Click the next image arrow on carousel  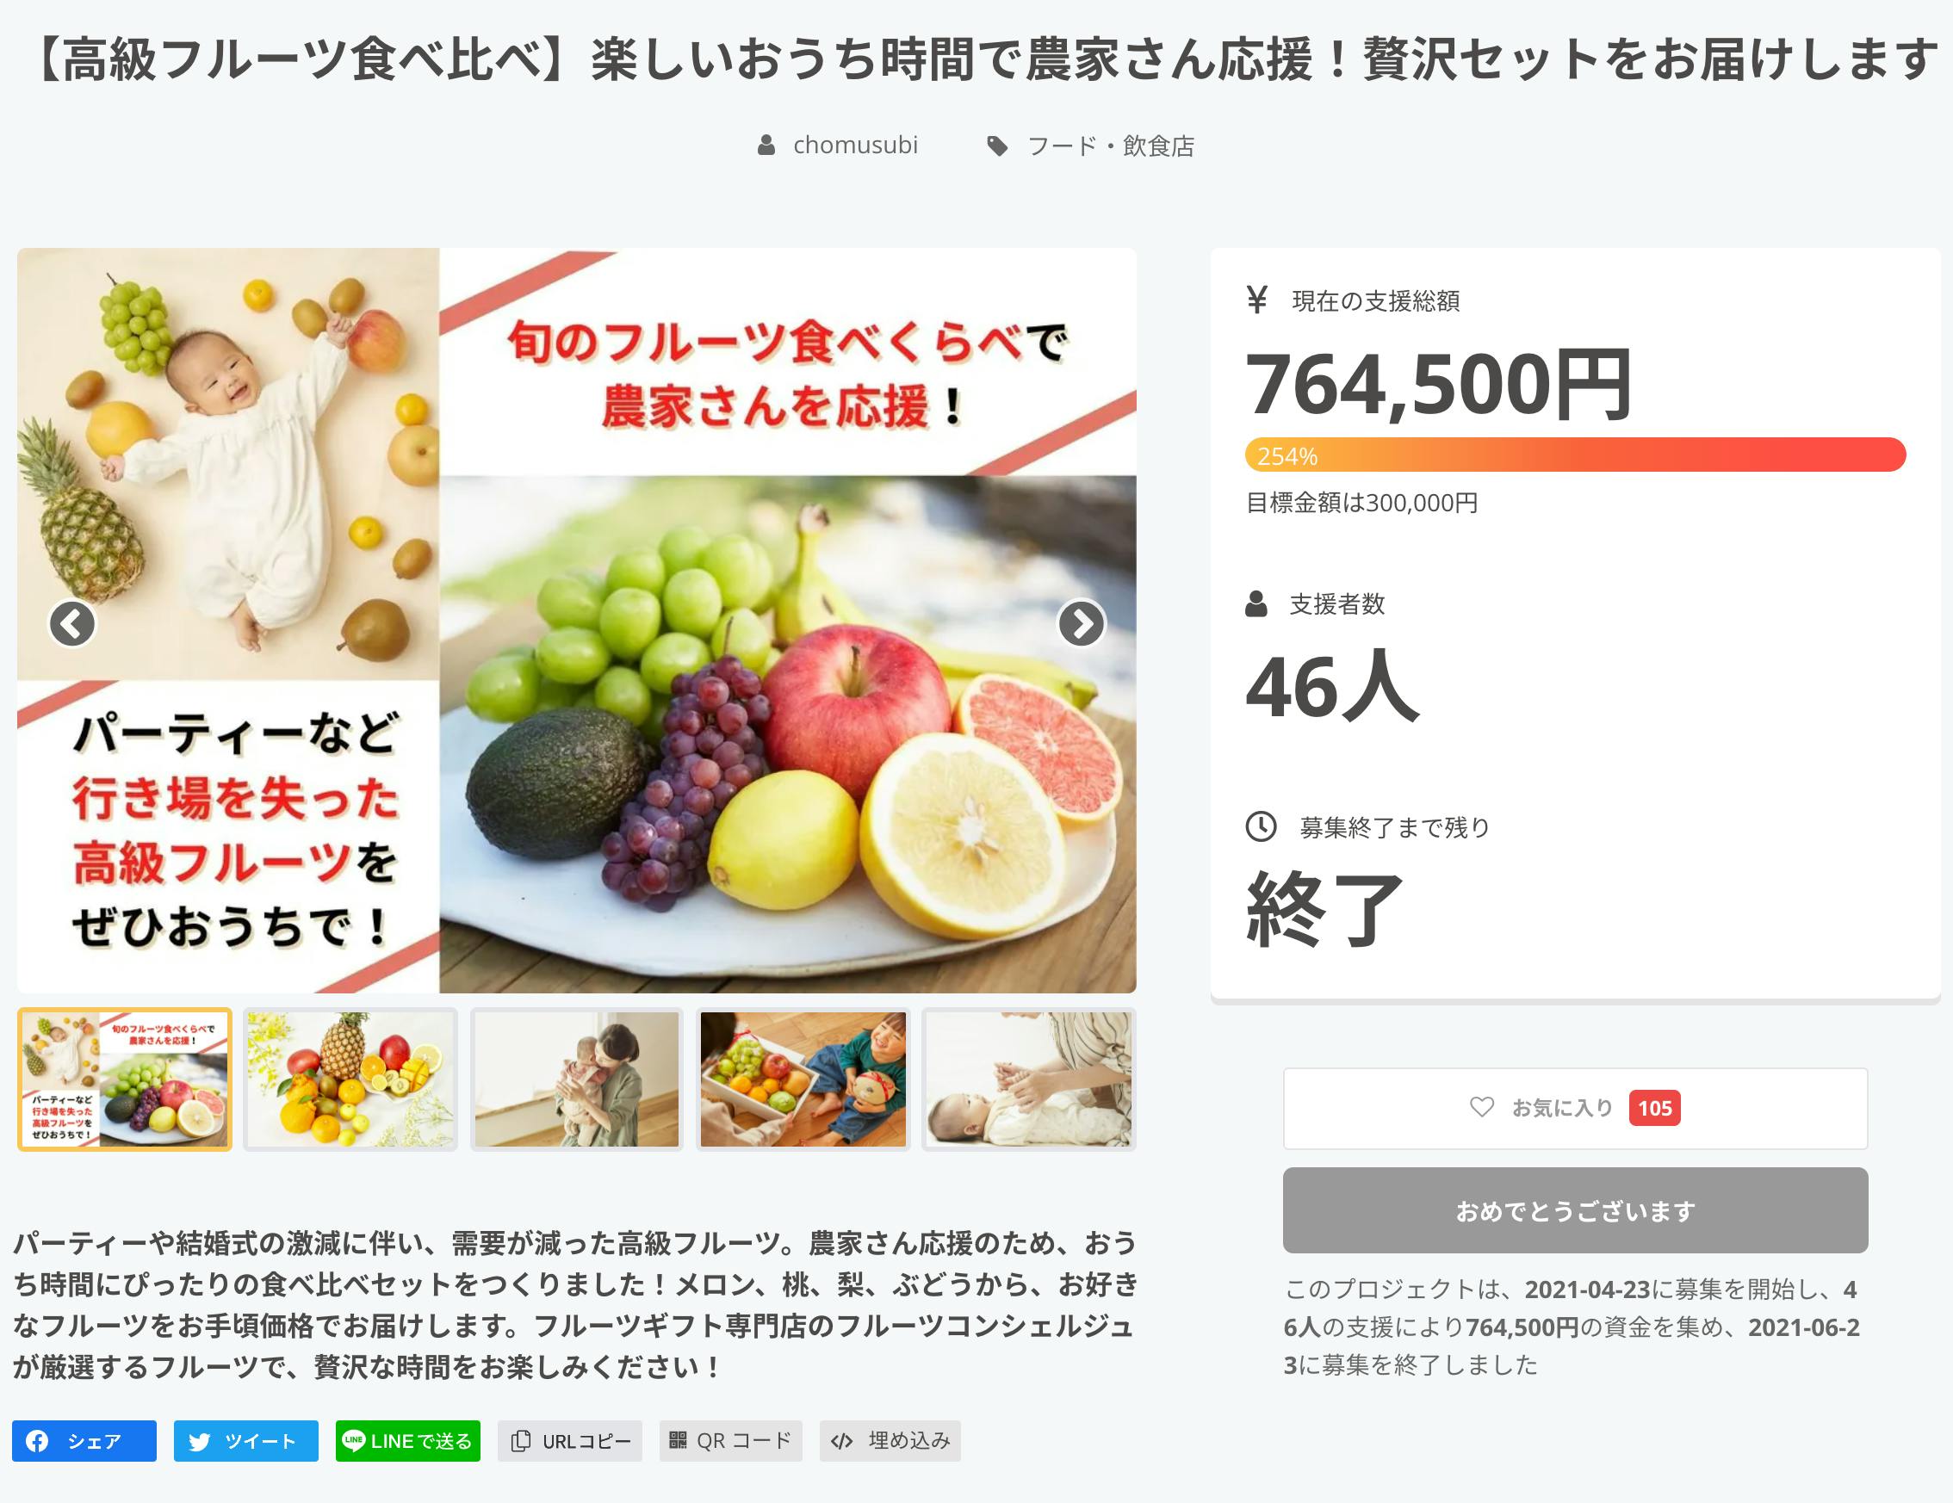[x=1082, y=623]
